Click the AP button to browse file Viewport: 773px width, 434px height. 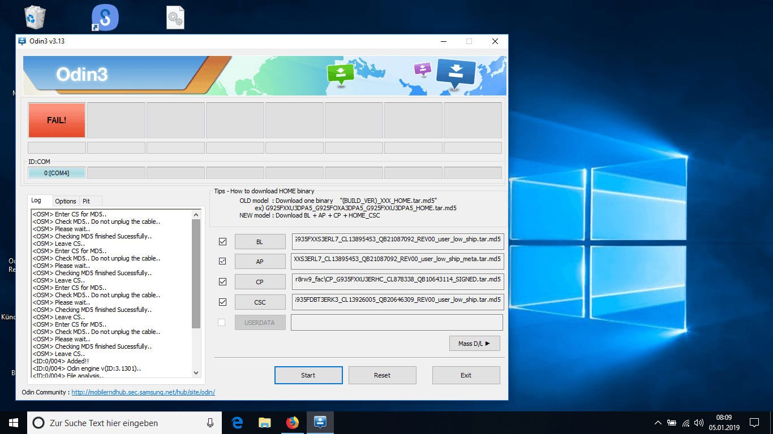260,262
